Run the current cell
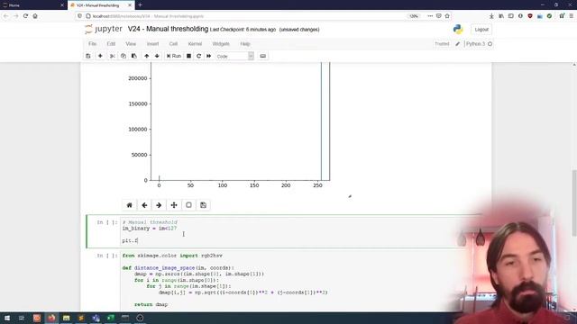Image resolution: width=577 pixels, height=324 pixels. point(174,56)
